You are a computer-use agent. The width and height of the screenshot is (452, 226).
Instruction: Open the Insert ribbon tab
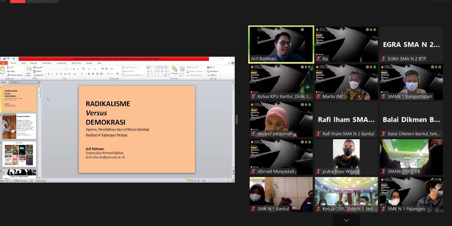(x=23, y=63)
